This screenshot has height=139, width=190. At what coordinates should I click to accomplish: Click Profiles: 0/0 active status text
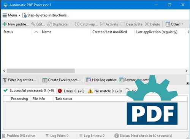(x=21, y=136)
